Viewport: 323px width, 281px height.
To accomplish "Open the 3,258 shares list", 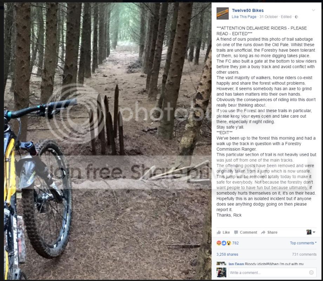I will (x=227, y=254).
